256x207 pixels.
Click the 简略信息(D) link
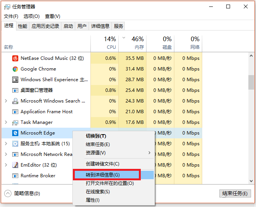tap(27, 193)
